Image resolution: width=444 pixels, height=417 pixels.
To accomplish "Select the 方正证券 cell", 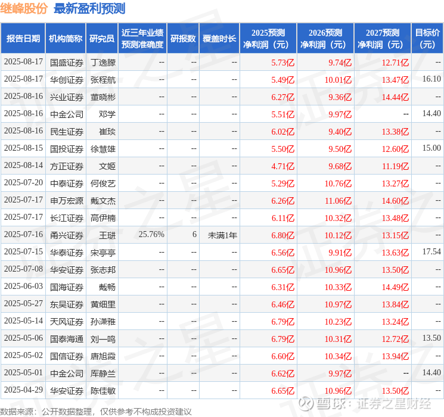I will (x=67, y=166).
